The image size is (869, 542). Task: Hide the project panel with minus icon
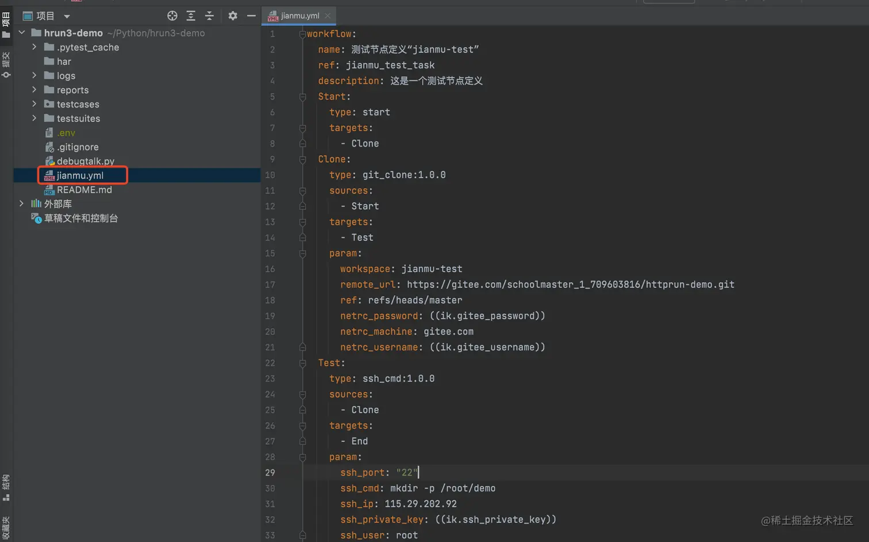click(251, 16)
